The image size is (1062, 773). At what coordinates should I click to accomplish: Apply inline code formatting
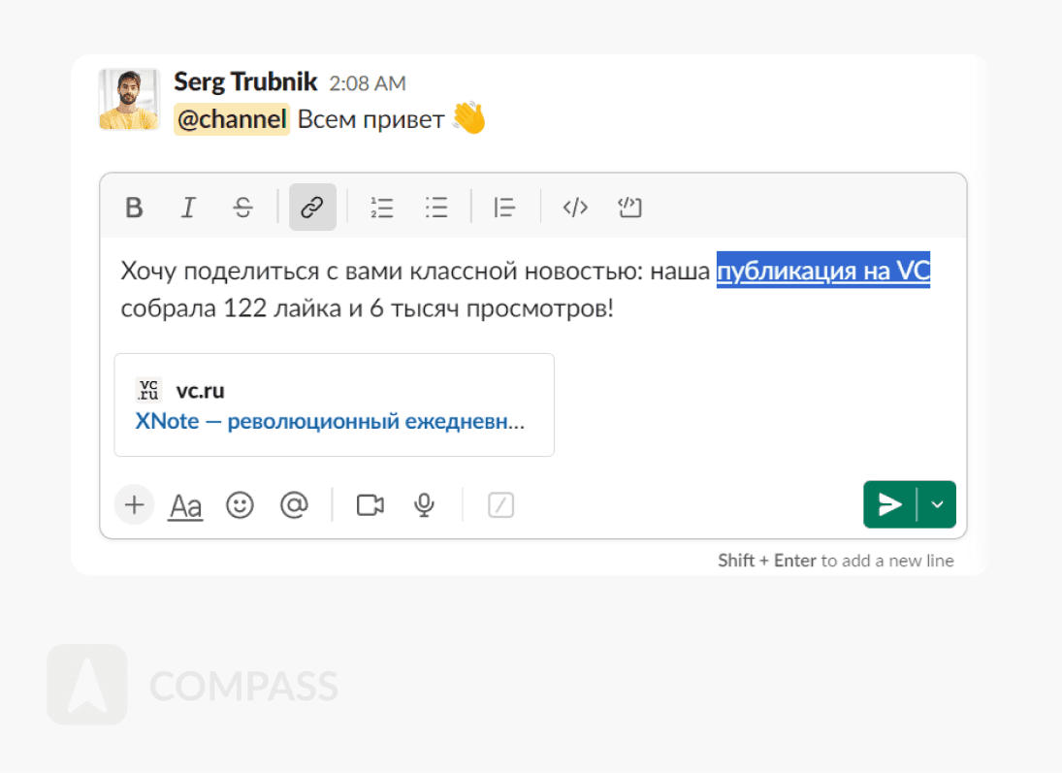pos(574,207)
